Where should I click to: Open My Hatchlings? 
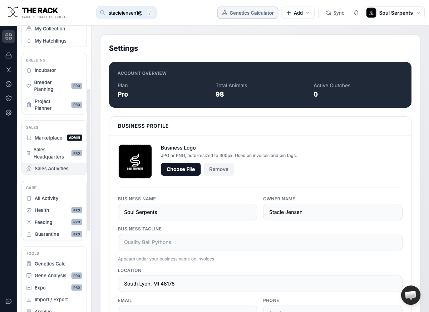(54, 41)
